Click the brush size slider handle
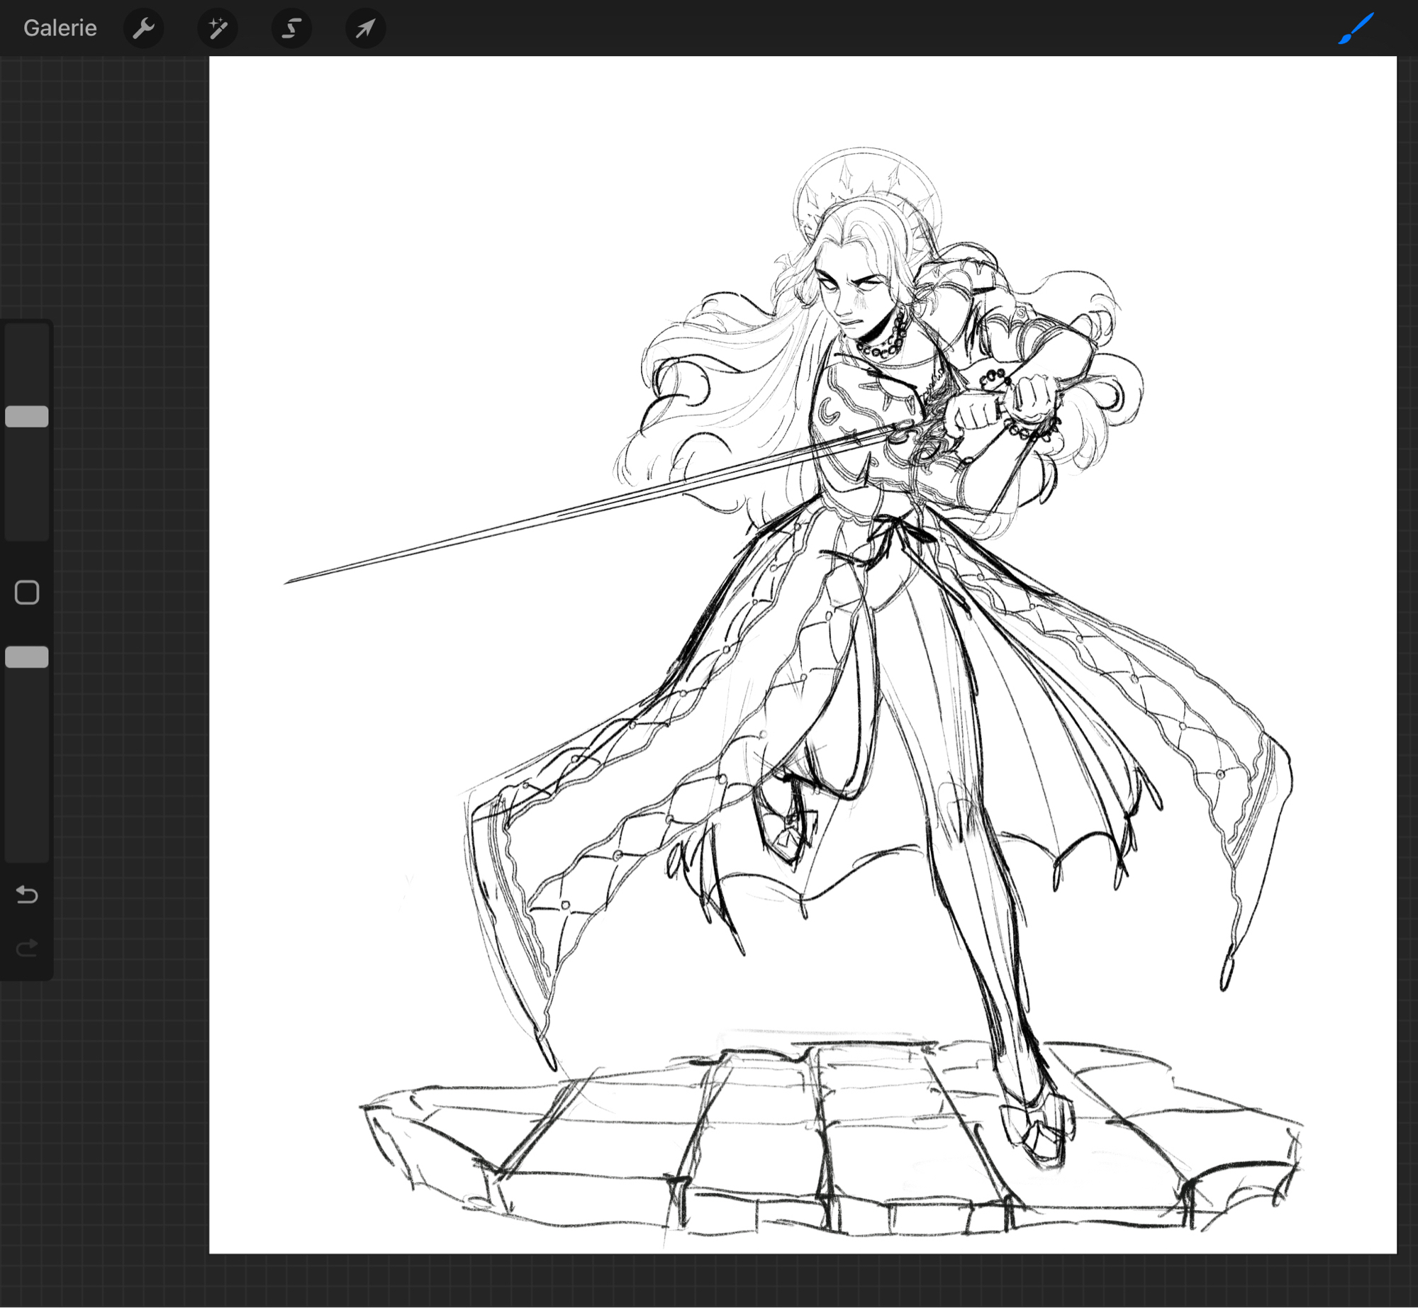The width and height of the screenshot is (1418, 1308). [x=27, y=416]
